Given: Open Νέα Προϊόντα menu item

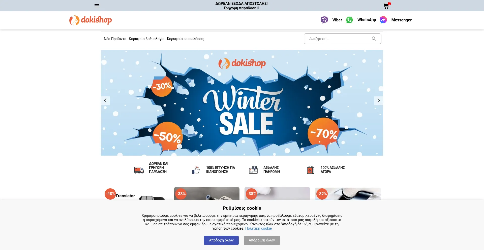Looking at the screenshot, I should point(115,39).
